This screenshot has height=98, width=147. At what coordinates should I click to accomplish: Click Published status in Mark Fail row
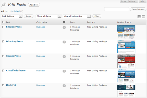point(75,88)
